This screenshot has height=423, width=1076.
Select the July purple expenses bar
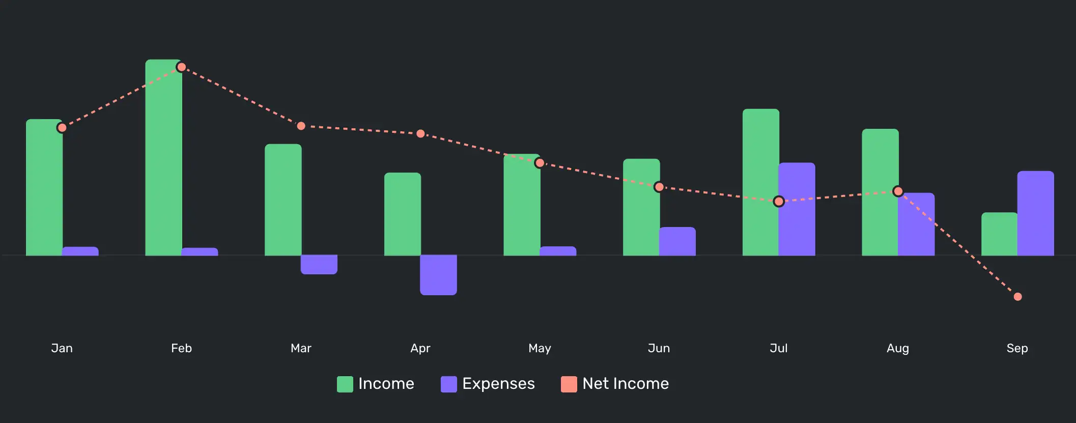[797, 209]
